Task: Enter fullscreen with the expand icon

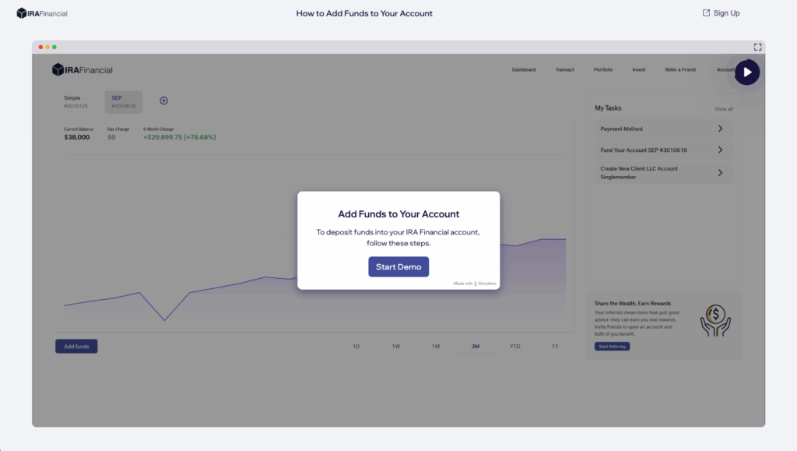Action: coord(757,48)
